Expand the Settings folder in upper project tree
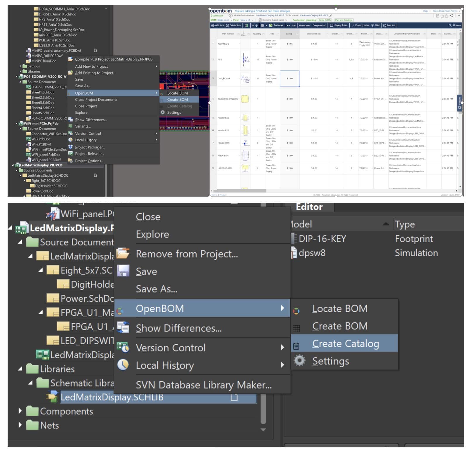Image resolution: width=470 pixels, height=451 pixels. coord(20,66)
